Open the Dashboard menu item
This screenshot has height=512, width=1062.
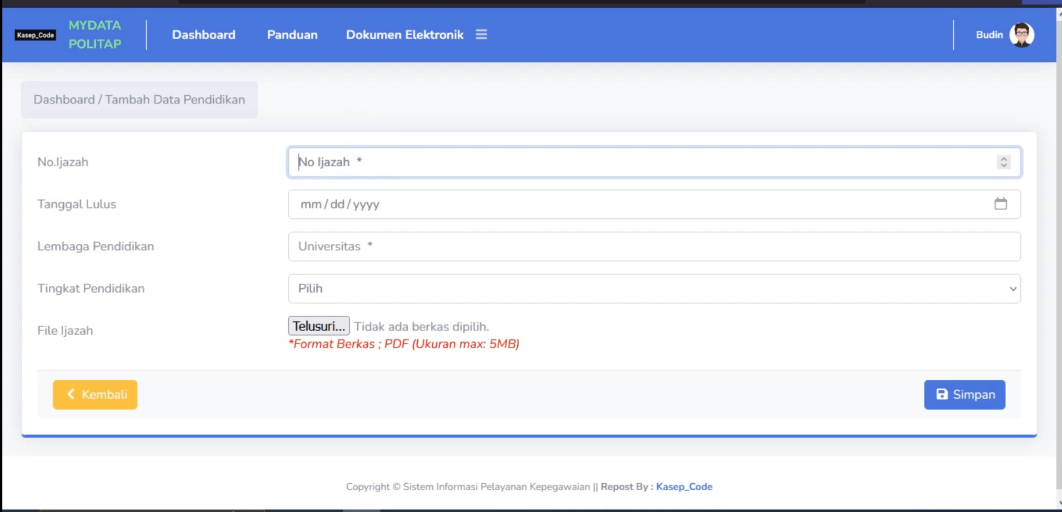pos(204,35)
